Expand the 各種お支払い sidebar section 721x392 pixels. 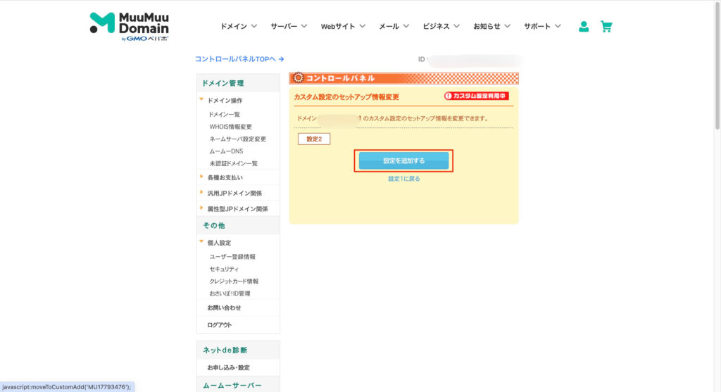[225, 177]
